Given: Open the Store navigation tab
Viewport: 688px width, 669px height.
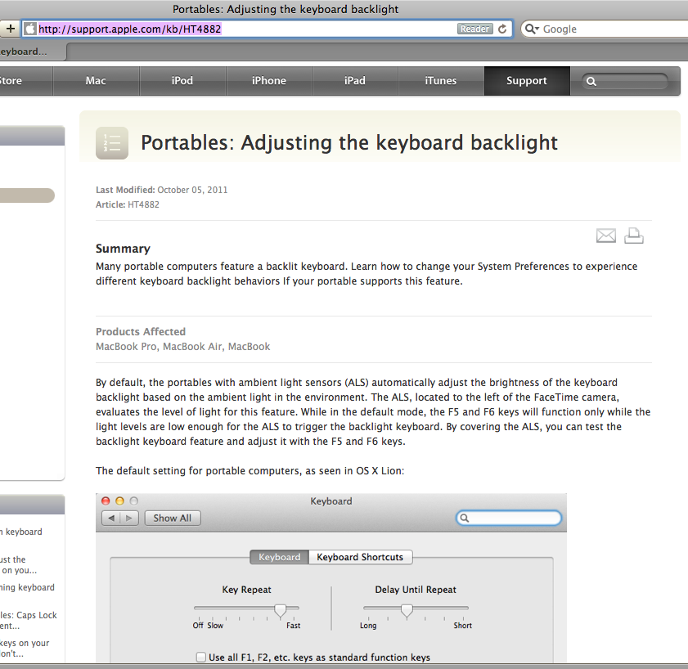Looking at the screenshot, I should click(x=26, y=81).
